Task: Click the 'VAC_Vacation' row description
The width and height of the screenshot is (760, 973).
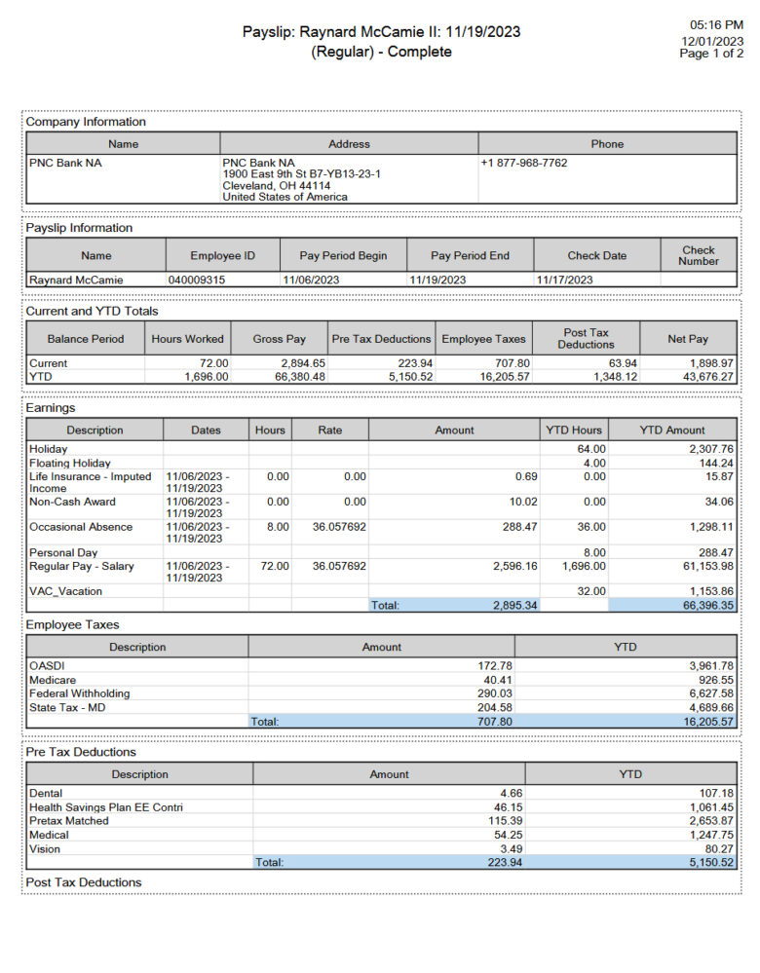Action: (65, 591)
